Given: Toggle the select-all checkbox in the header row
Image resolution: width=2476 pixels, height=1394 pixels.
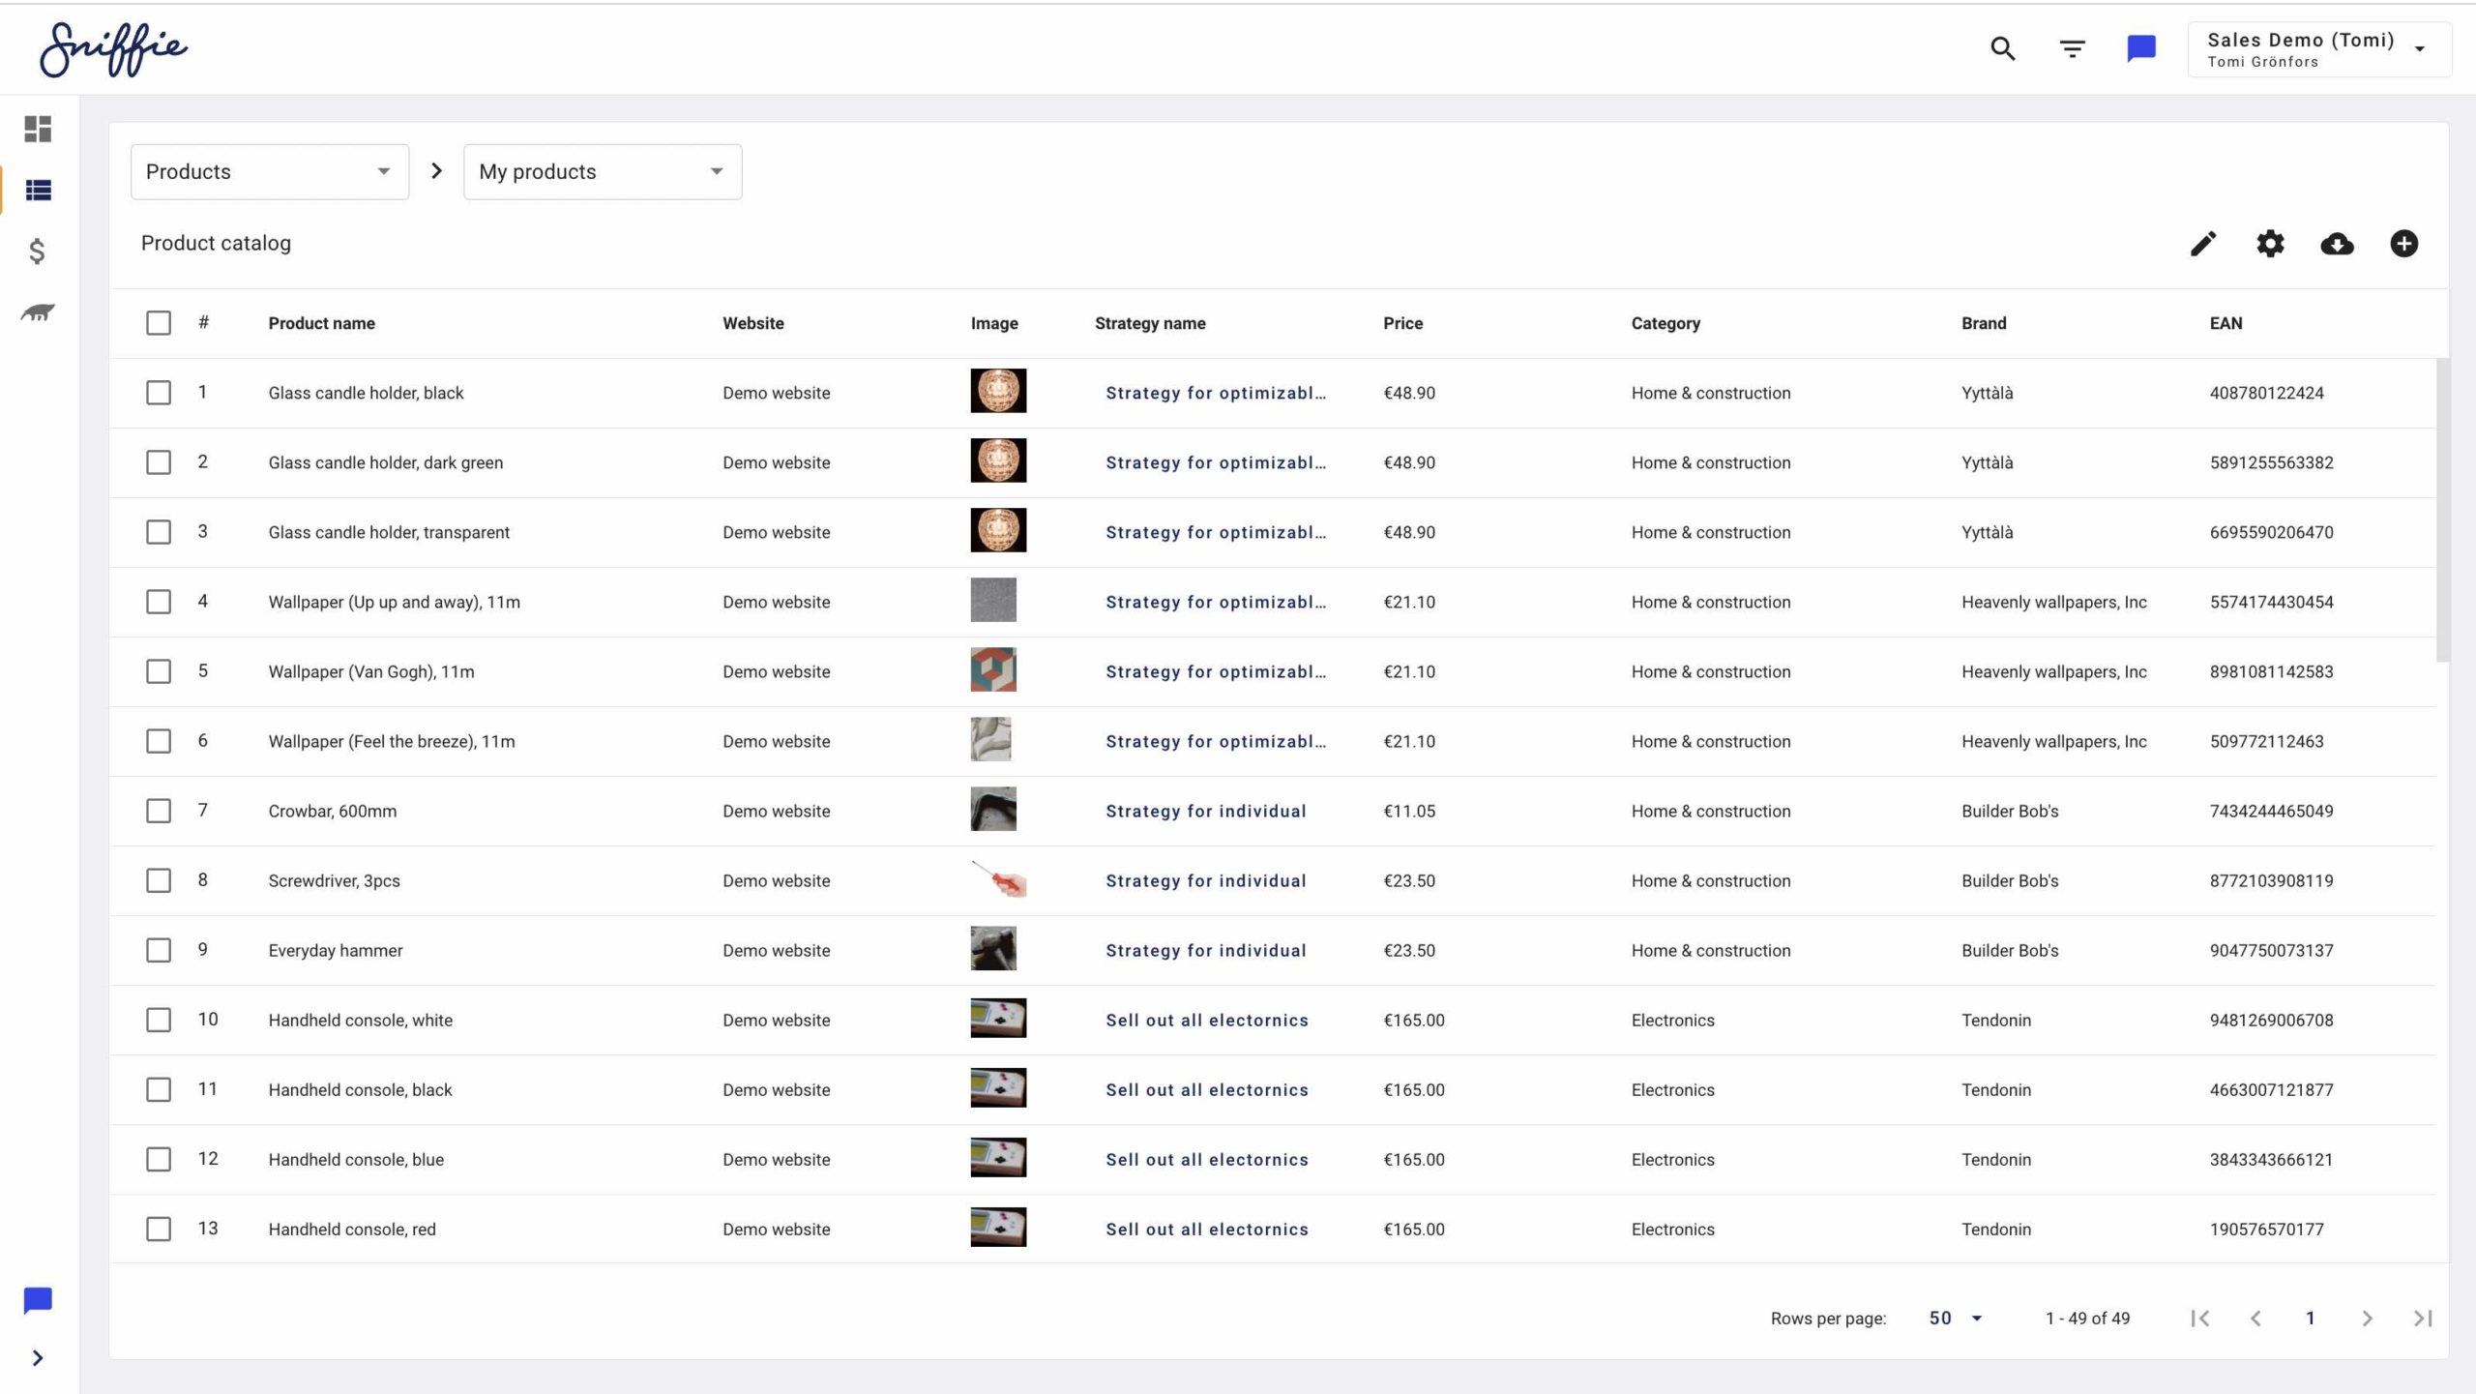Looking at the screenshot, I should [x=159, y=323].
